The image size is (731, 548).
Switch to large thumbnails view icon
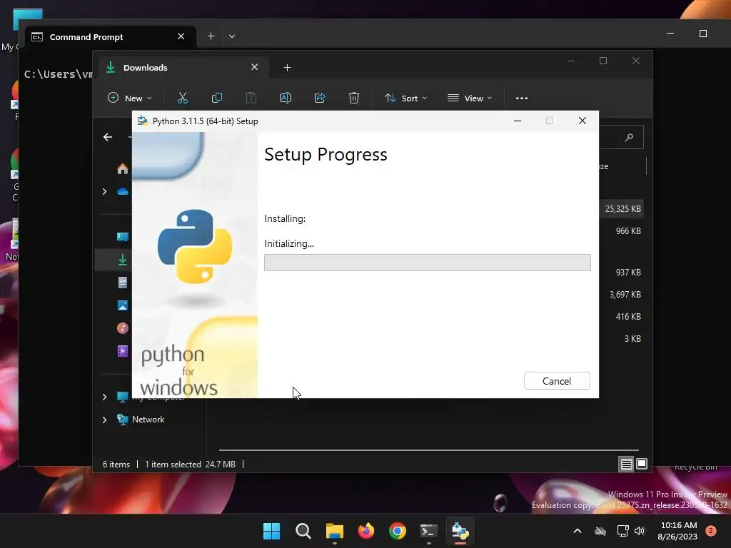[x=642, y=464]
